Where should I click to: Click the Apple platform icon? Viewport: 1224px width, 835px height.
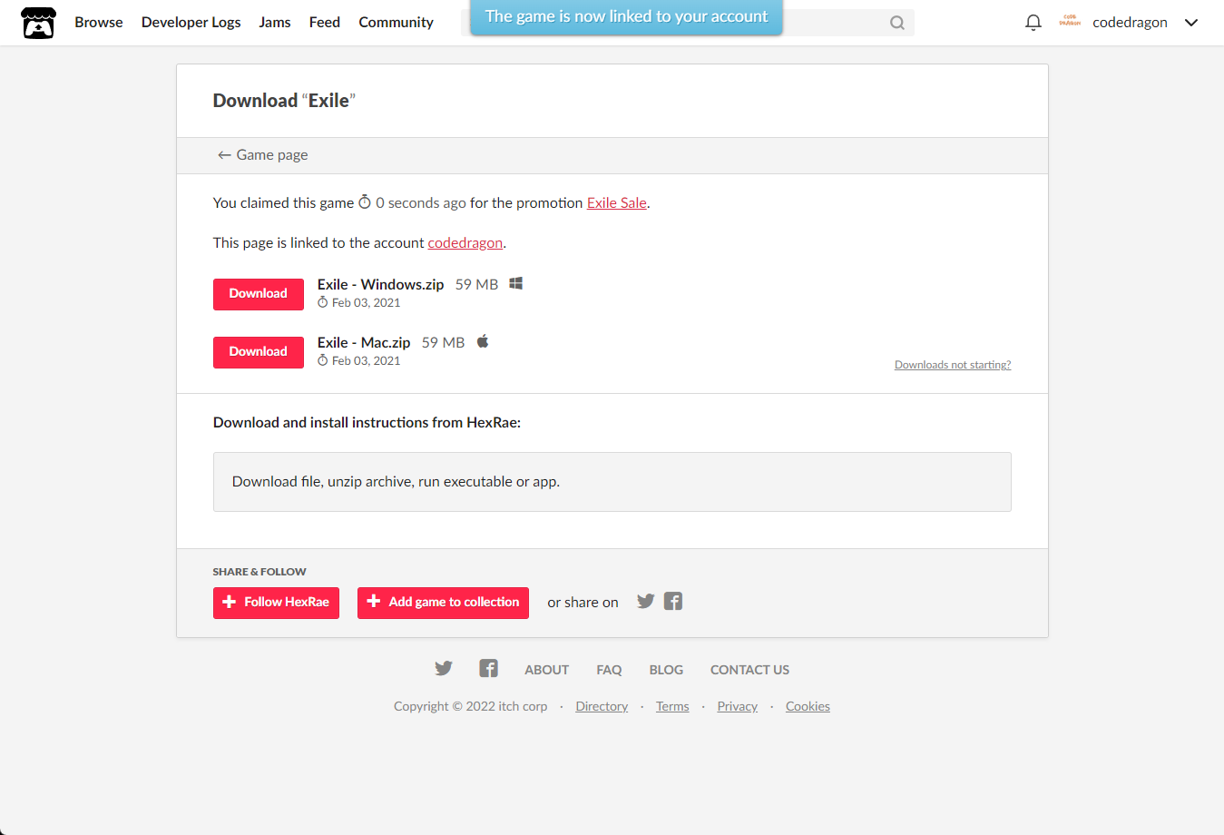click(483, 341)
